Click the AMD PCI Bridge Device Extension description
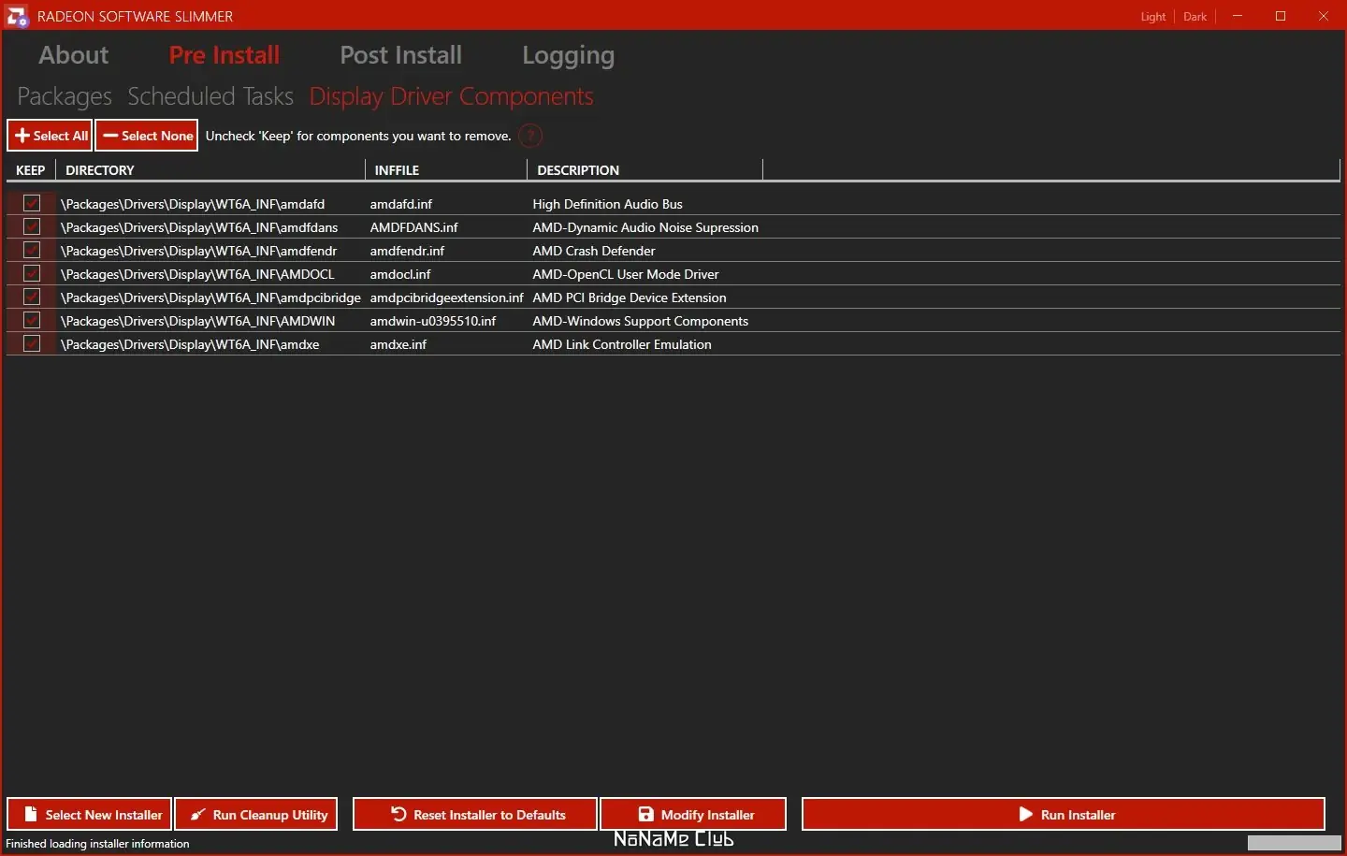The width and height of the screenshot is (1347, 856). point(630,297)
